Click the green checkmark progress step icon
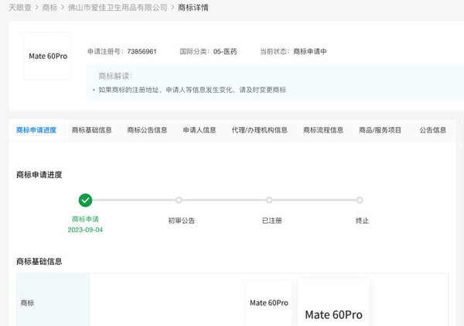 tap(85, 201)
